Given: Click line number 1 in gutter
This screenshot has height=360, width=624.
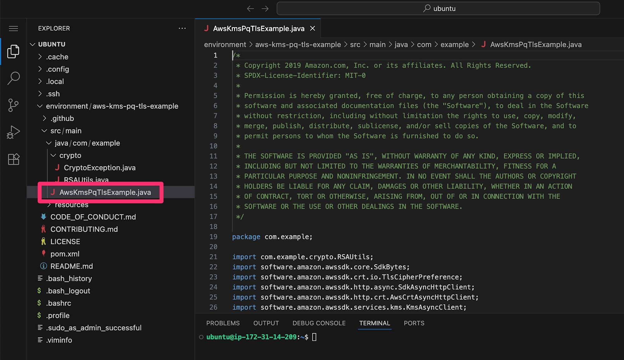Looking at the screenshot, I should (215, 55).
